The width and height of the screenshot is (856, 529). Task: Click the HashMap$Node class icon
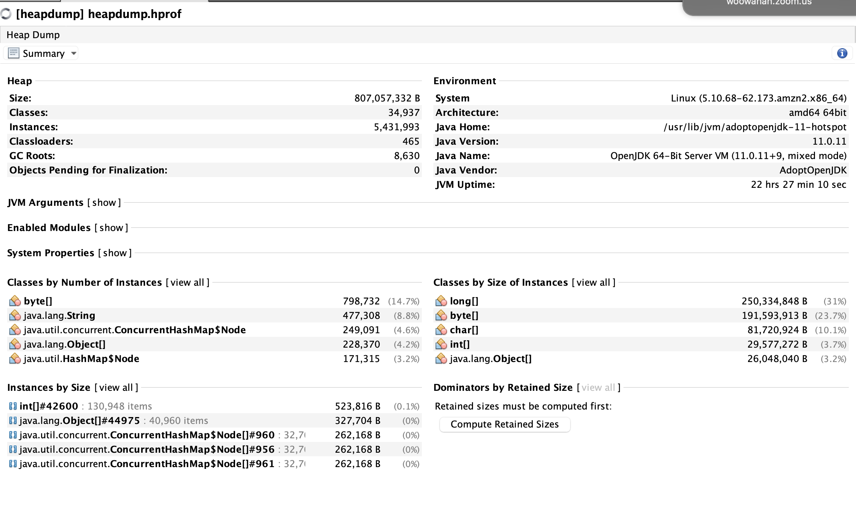pyautogui.click(x=15, y=359)
